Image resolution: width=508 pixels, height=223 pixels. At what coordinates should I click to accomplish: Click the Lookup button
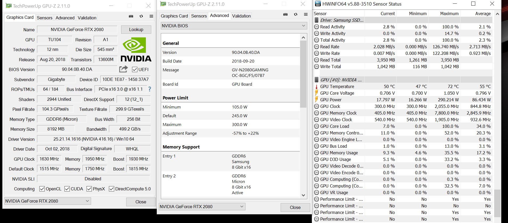[x=136, y=29]
